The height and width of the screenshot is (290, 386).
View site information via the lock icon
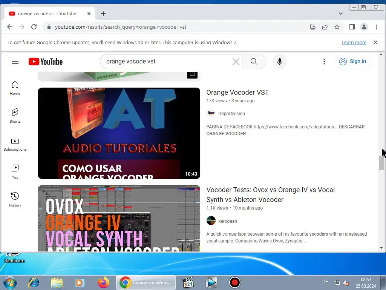click(x=49, y=27)
